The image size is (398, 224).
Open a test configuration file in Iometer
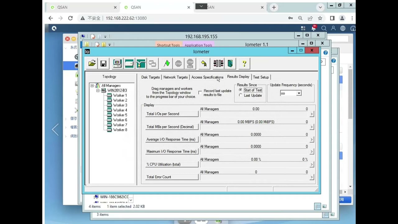pos(92,63)
